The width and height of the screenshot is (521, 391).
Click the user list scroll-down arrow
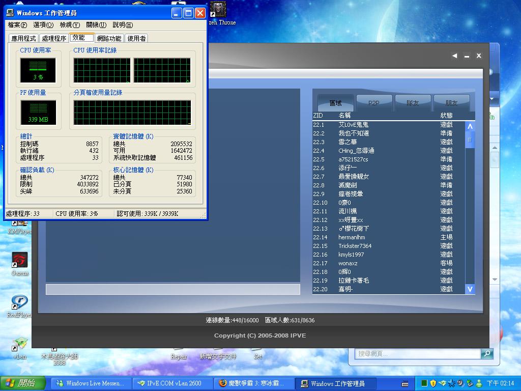pyautogui.click(x=470, y=289)
